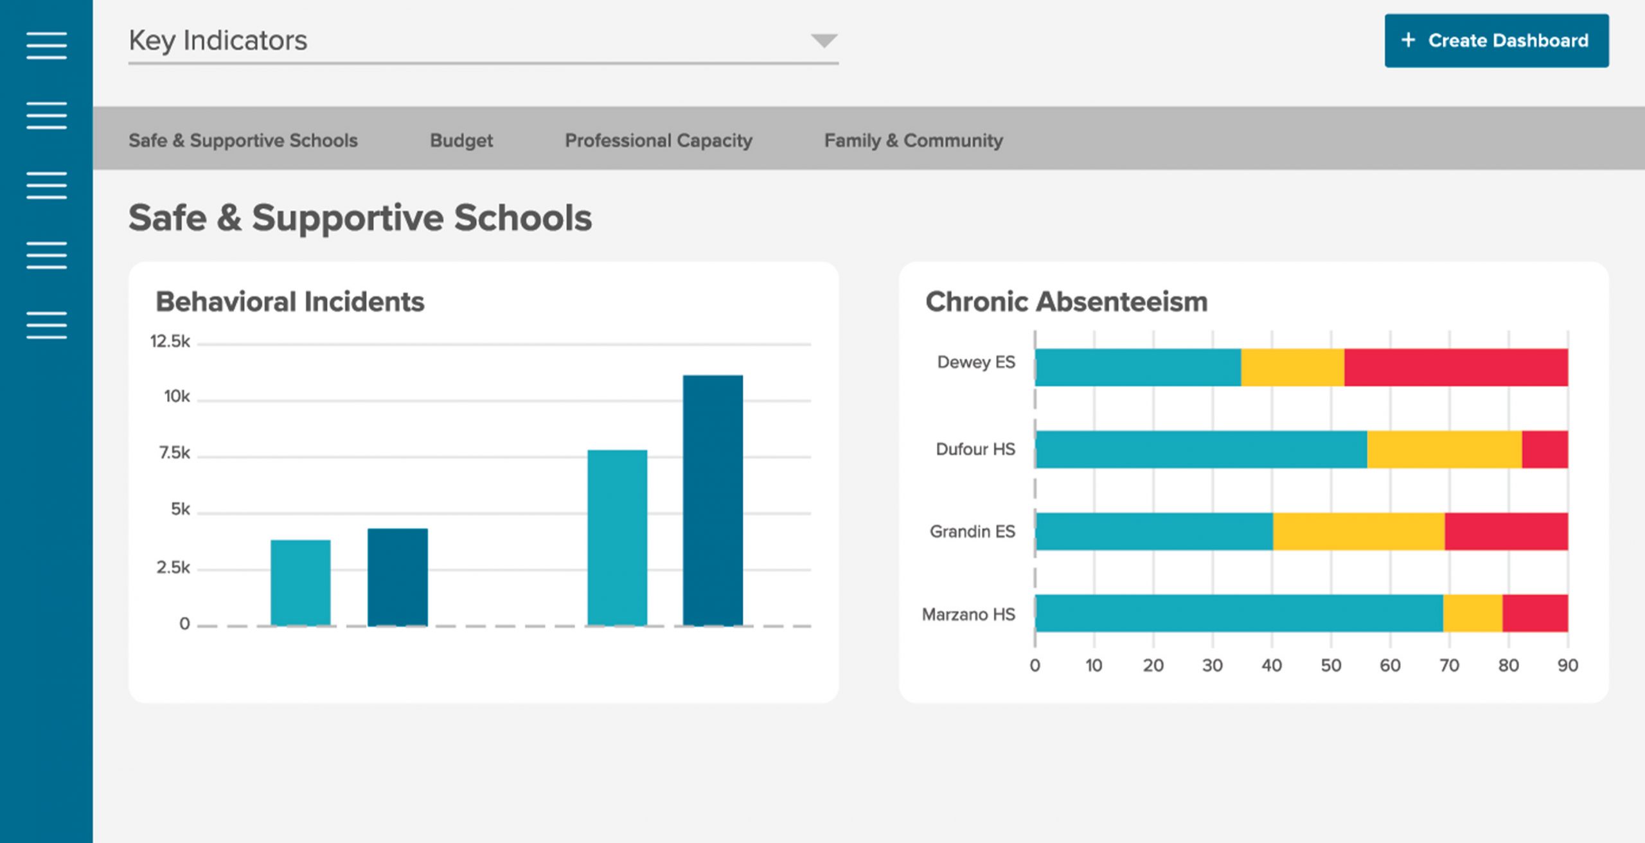The height and width of the screenshot is (843, 1645).
Task: Click the Safe & Supportive Schools page heading
Action: point(360,218)
